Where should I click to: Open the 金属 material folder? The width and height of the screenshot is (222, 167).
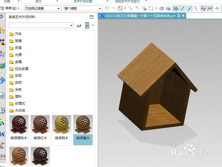point(16,62)
